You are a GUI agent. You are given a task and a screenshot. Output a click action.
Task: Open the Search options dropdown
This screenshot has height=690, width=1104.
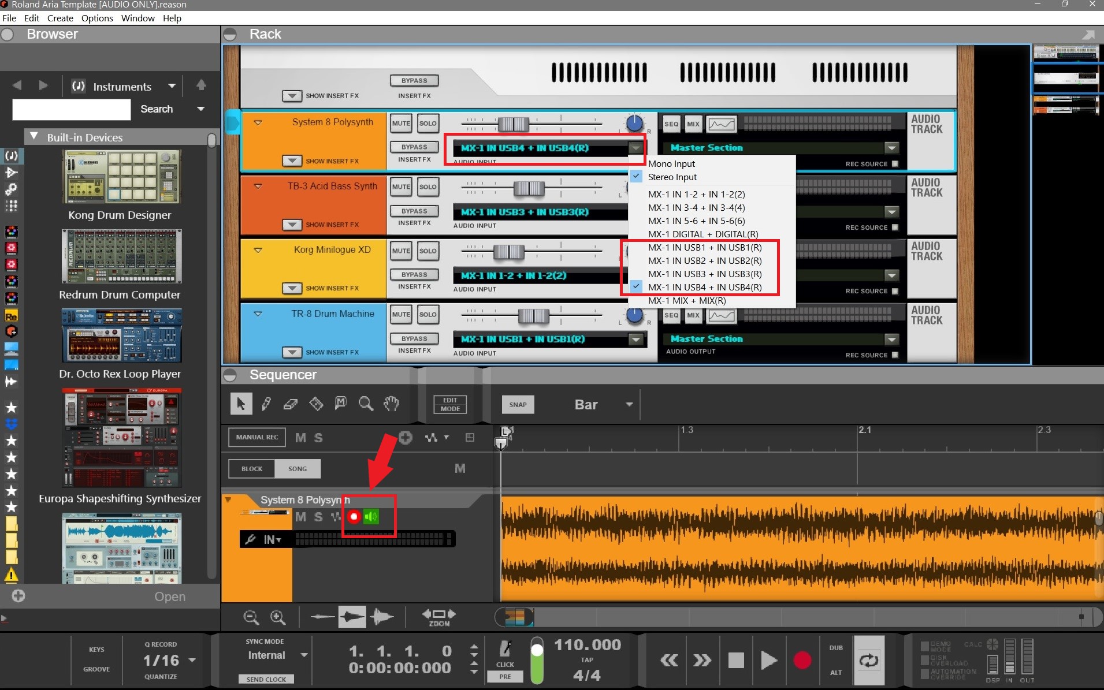(x=200, y=109)
